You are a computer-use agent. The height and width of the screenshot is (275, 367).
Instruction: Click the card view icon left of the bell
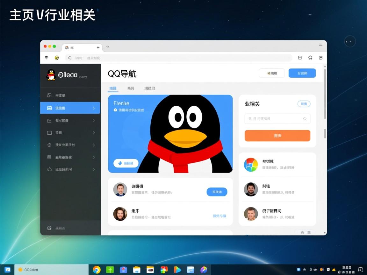point(299,58)
